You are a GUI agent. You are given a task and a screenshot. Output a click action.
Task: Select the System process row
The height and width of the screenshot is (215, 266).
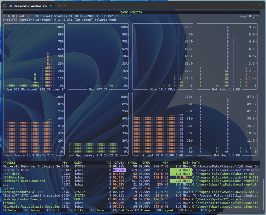[131, 188]
